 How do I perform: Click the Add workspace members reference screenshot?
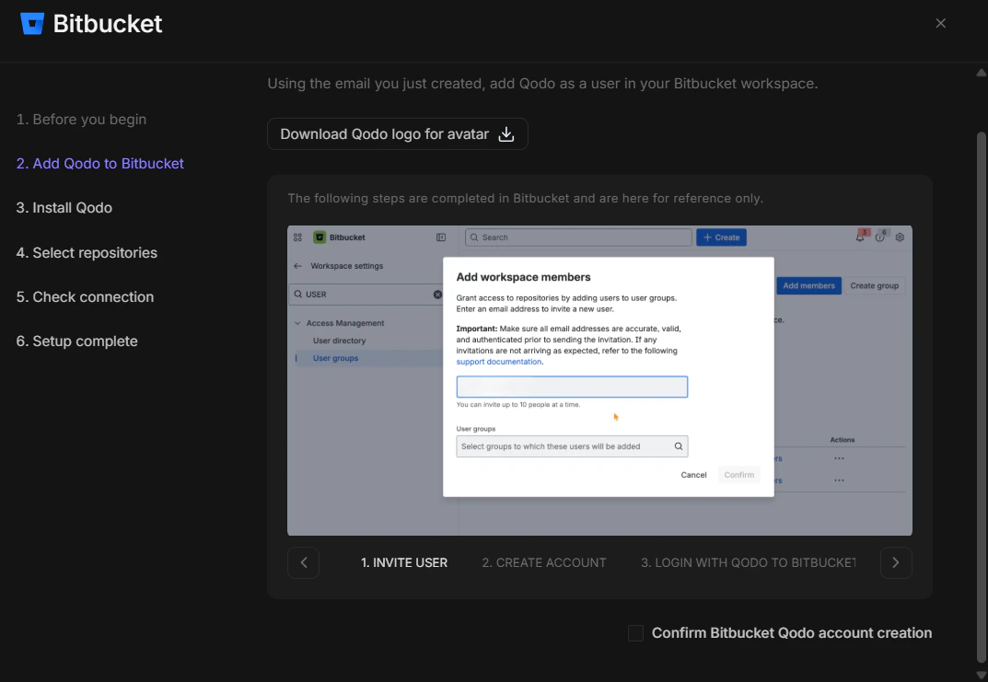tap(599, 380)
